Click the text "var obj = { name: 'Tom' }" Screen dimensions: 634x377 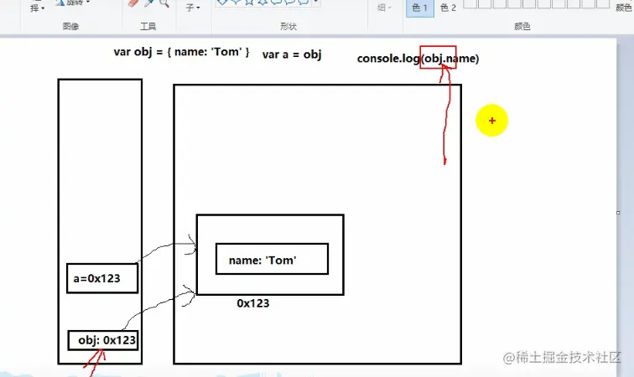coord(181,52)
